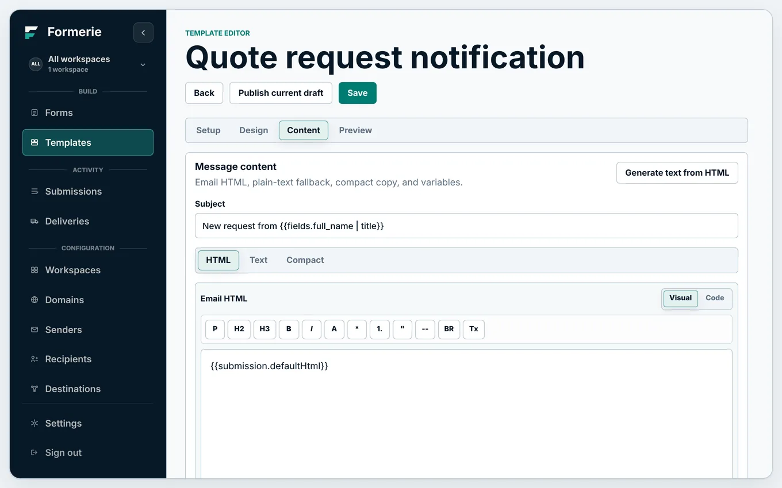This screenshot has height=488, width=782.
Task: Insert numbered list with 1. button
Action: [379, 329]
